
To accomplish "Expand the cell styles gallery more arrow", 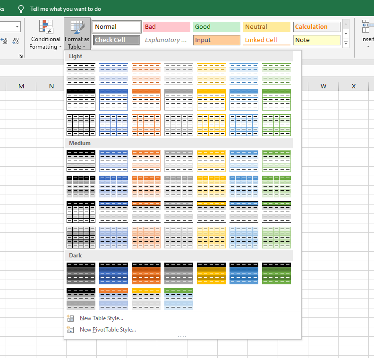I will point(346,43).
